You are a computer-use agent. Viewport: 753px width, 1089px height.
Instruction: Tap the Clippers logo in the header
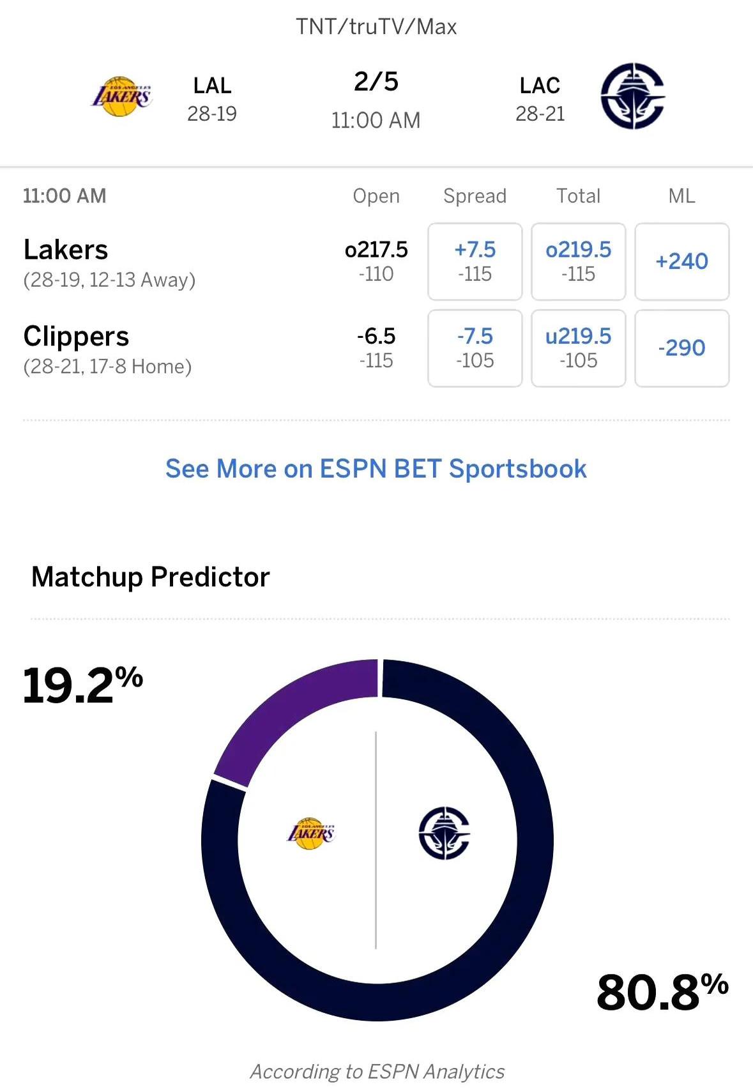coord(632,96)
